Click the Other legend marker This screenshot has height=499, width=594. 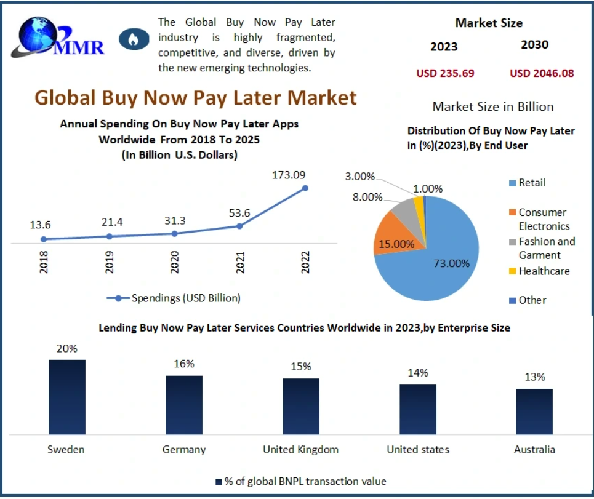point(511,300)
